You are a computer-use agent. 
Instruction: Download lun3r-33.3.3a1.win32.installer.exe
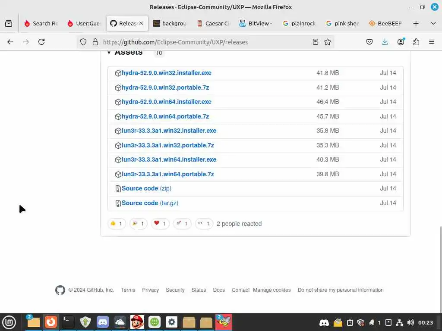coord(169,131)
